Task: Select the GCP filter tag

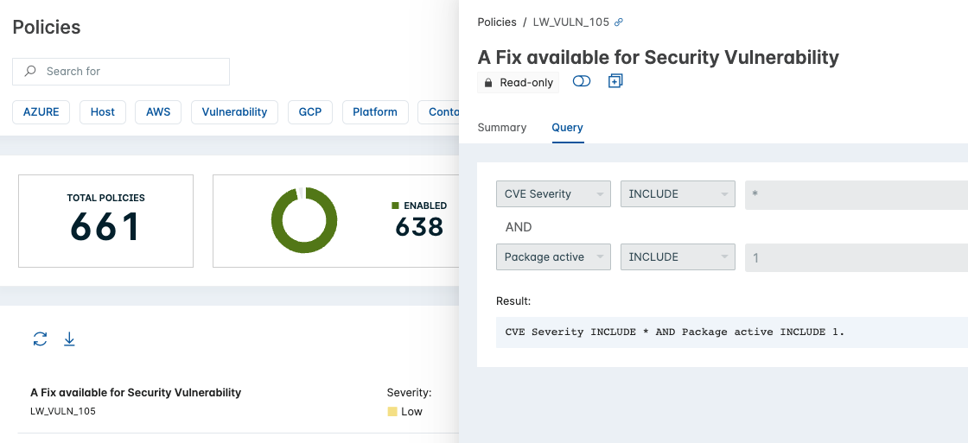Action: (x=310, y=112)
